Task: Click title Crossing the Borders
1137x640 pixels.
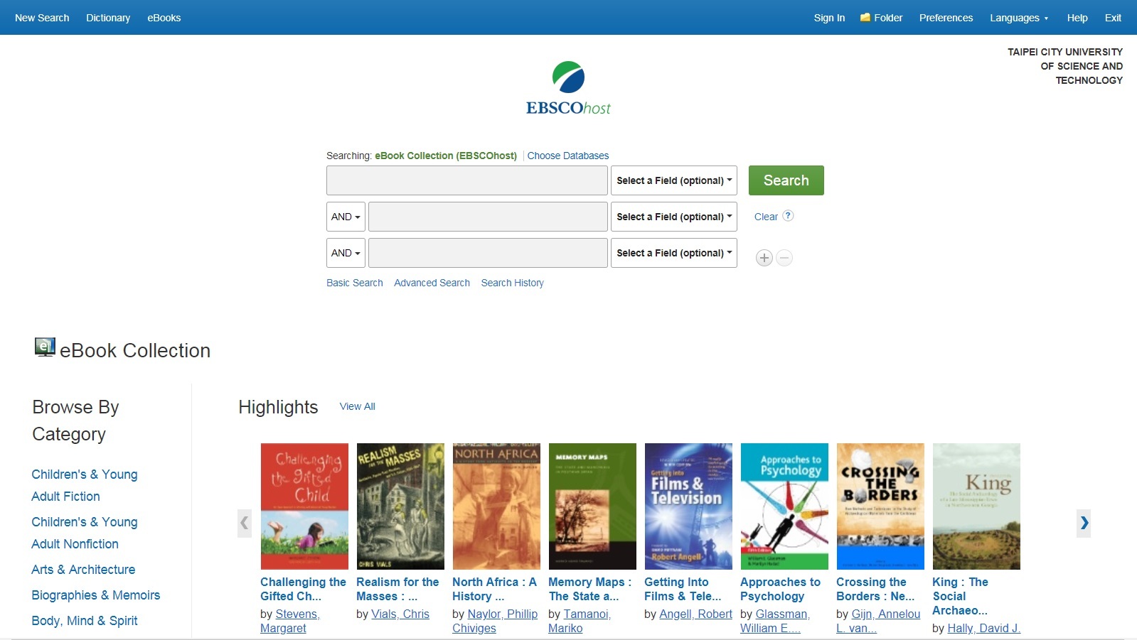Action: point(875,589)
